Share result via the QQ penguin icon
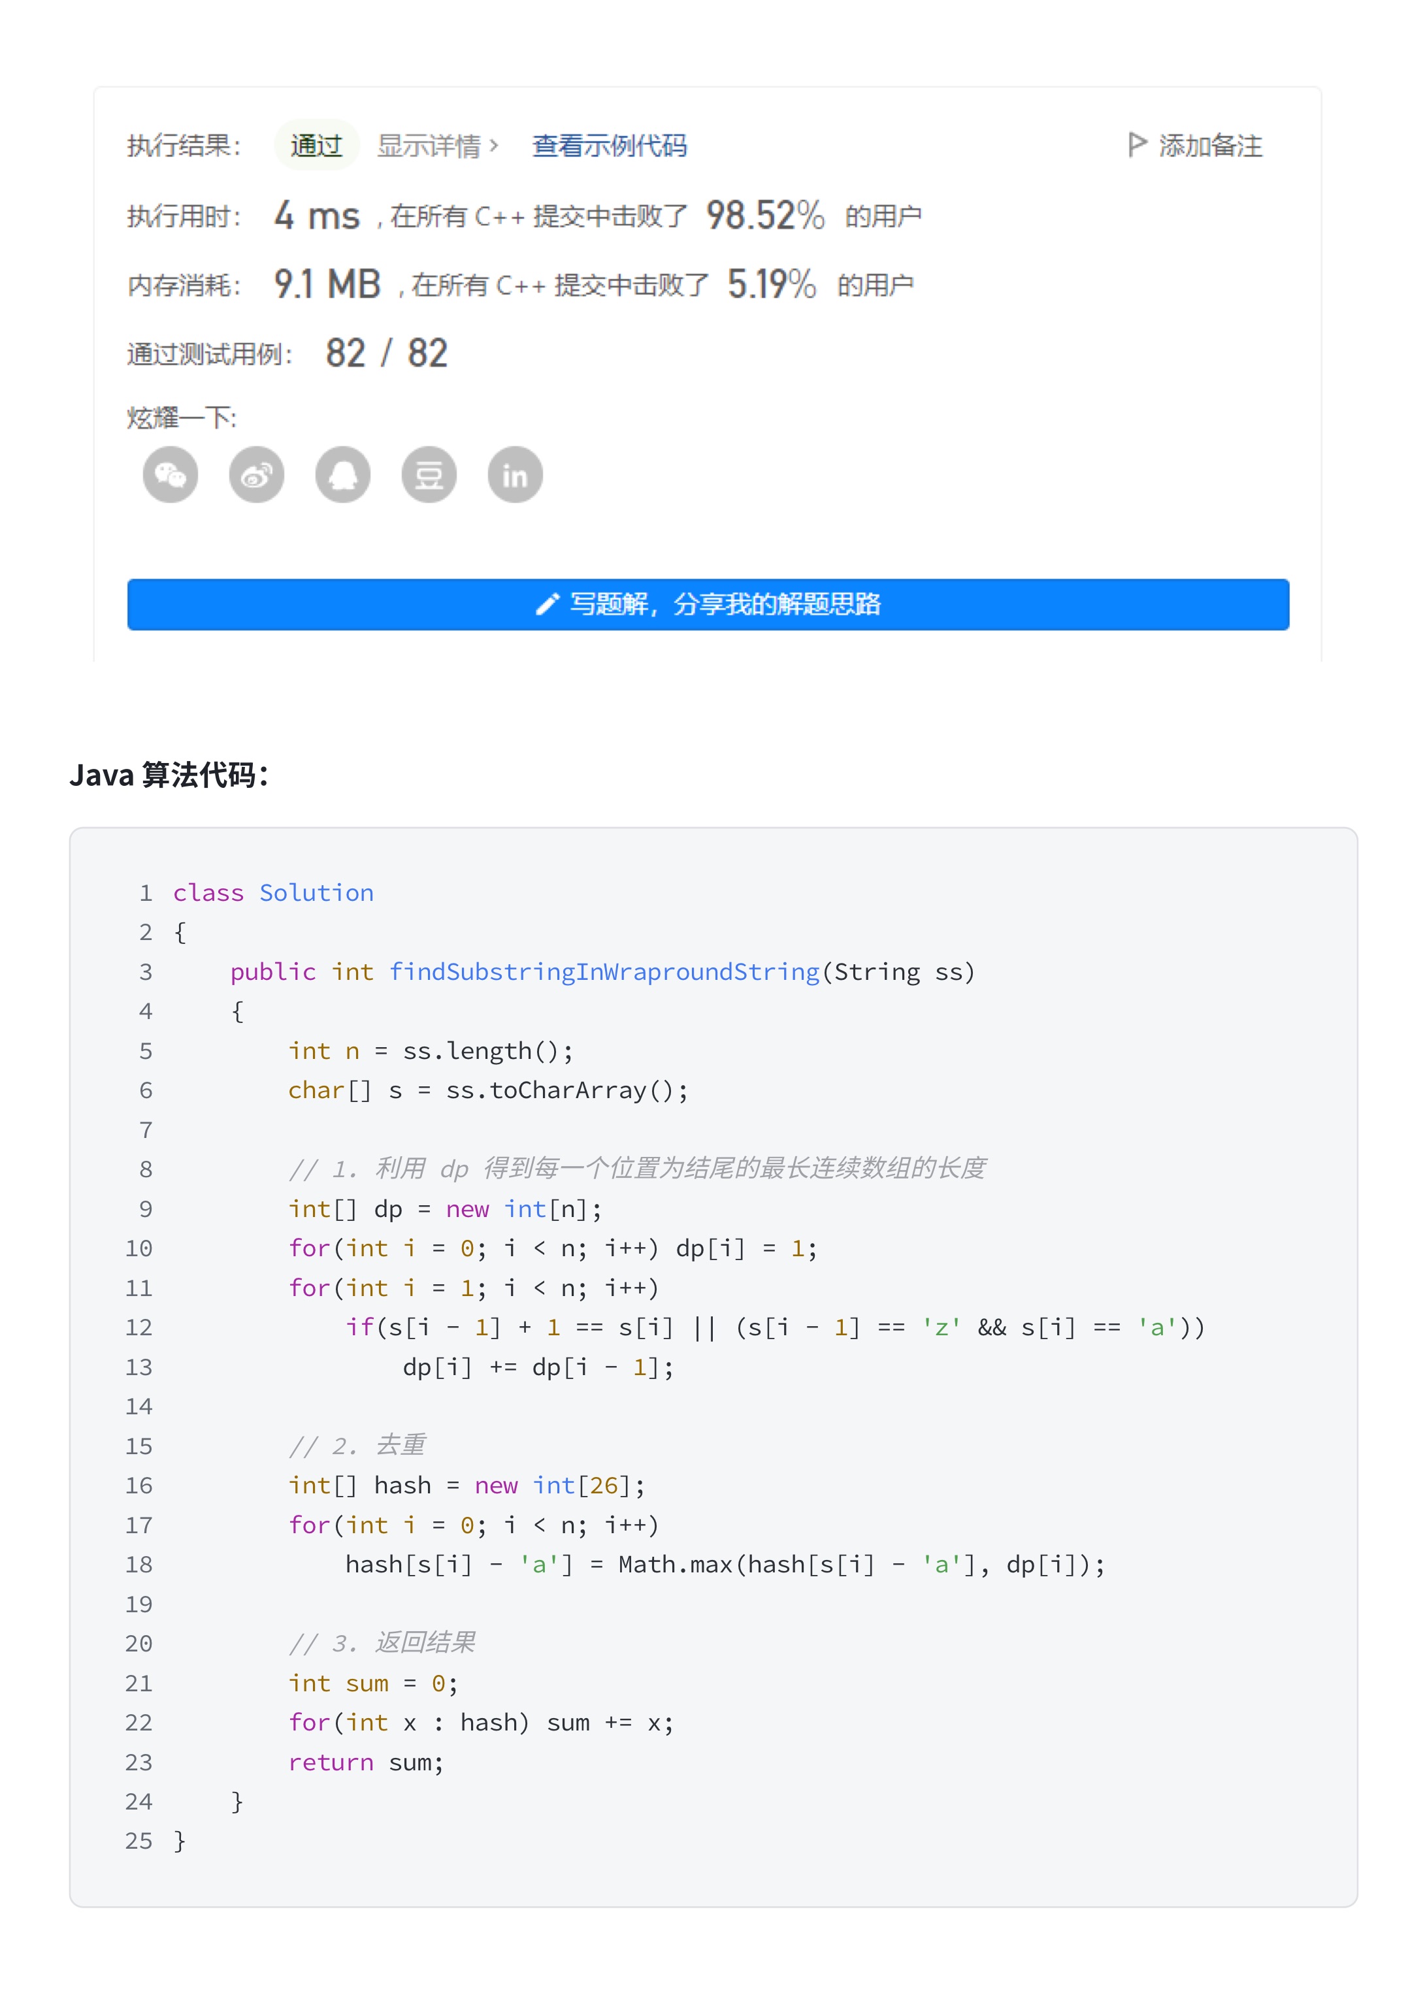 342,474
